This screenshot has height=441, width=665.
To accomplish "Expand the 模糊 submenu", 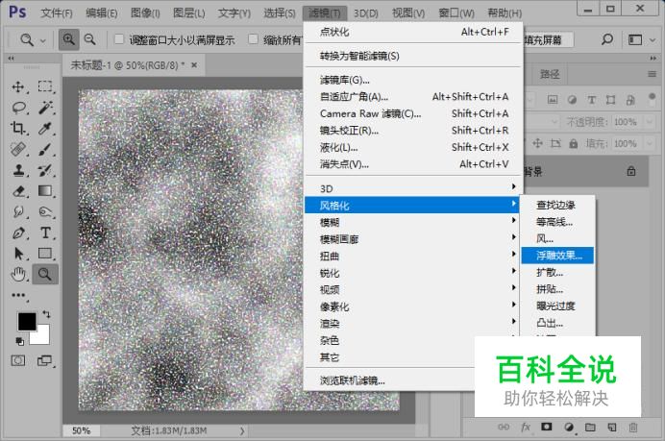I will 413,222.
